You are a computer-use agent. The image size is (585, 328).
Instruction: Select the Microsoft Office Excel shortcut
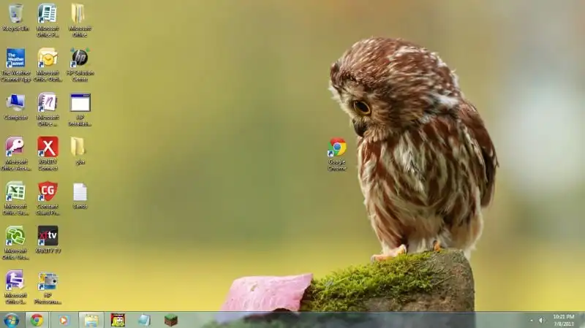click(x=15, y=191)
